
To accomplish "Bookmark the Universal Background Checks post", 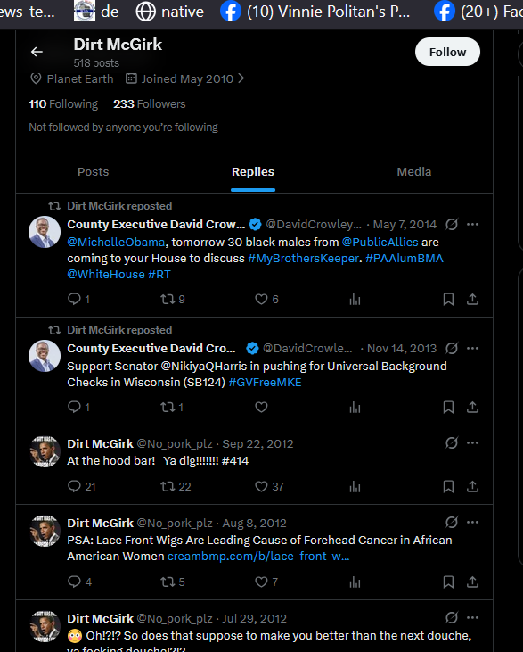I will point(448,407).
